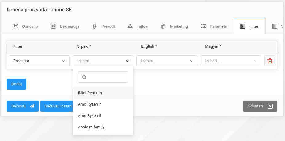This screenshot has width=285, height=141.
Task: Click the X icon on Odustani button
Action: pos(270,106)
